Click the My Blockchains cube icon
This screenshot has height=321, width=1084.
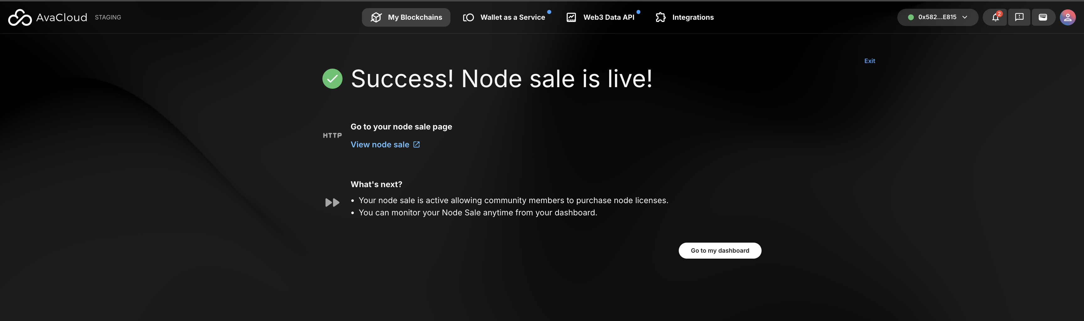(376, 17)
